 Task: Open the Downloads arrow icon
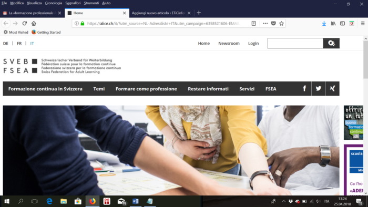324,24
